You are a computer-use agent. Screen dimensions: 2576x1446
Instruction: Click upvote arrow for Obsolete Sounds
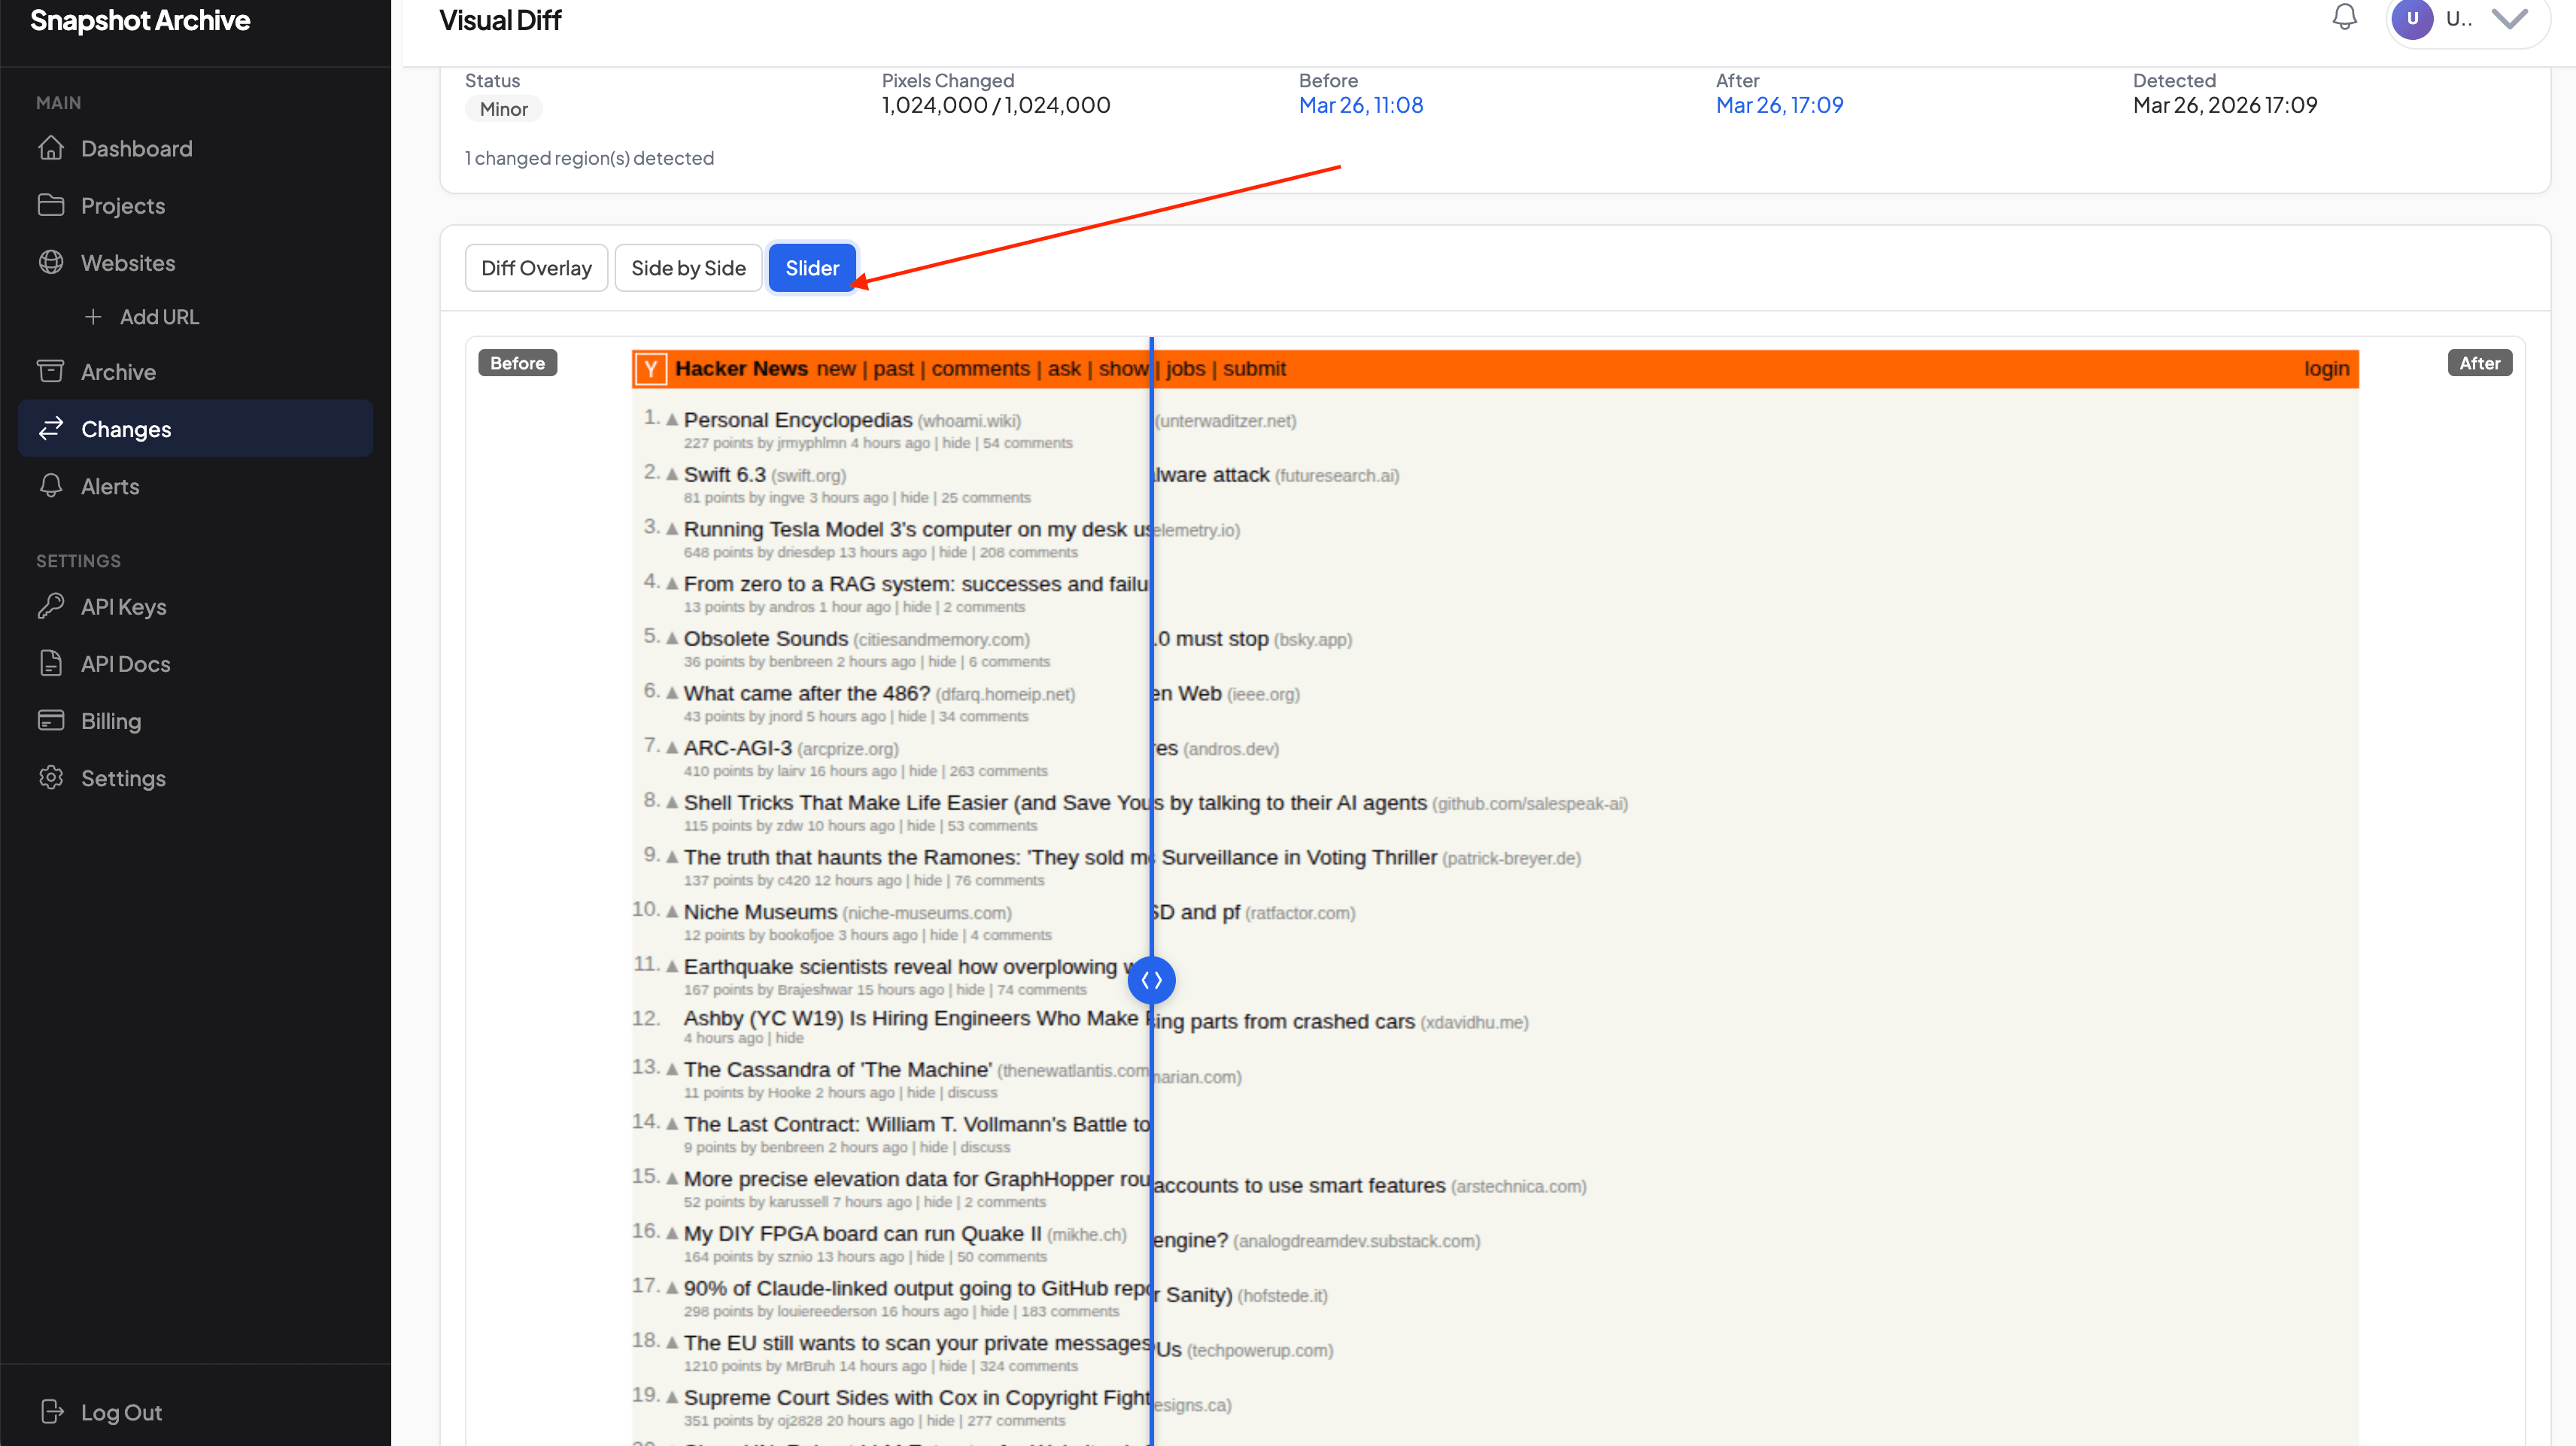[672, 638]
